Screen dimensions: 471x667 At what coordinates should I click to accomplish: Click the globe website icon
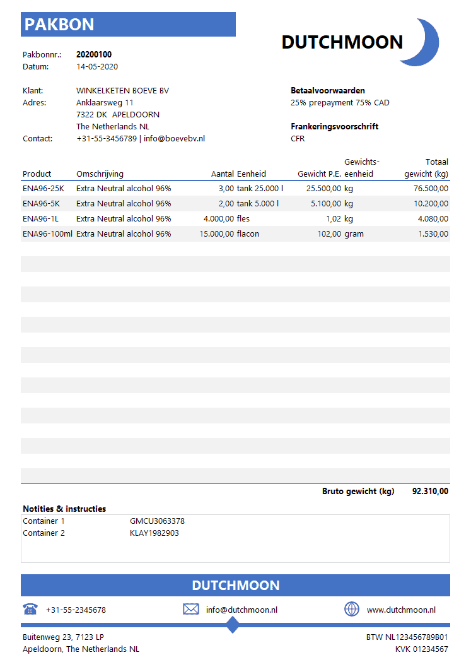351,610
